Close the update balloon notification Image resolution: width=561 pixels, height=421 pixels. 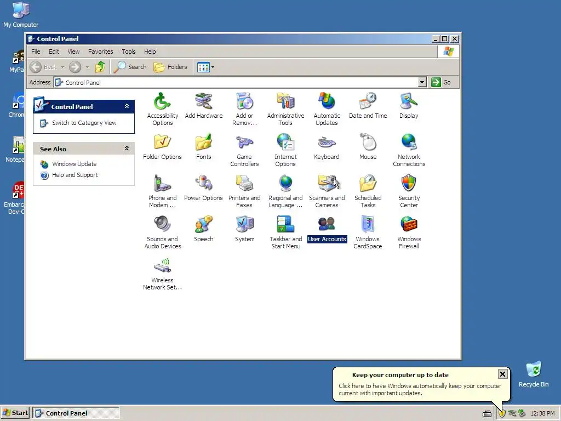coord(502,374)
